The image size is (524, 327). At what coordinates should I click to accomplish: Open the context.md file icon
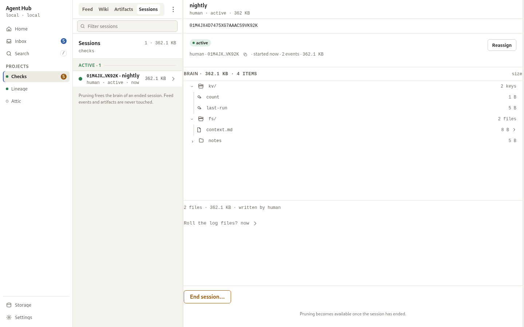click(199, 130)
